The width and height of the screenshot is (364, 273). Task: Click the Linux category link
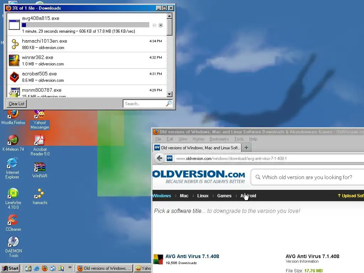click(203, 196)
